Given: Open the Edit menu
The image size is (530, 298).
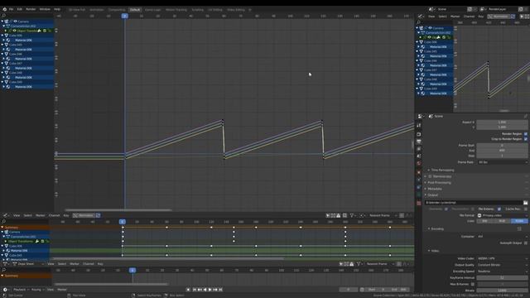Looking at the screenshot, I should 20,9.
